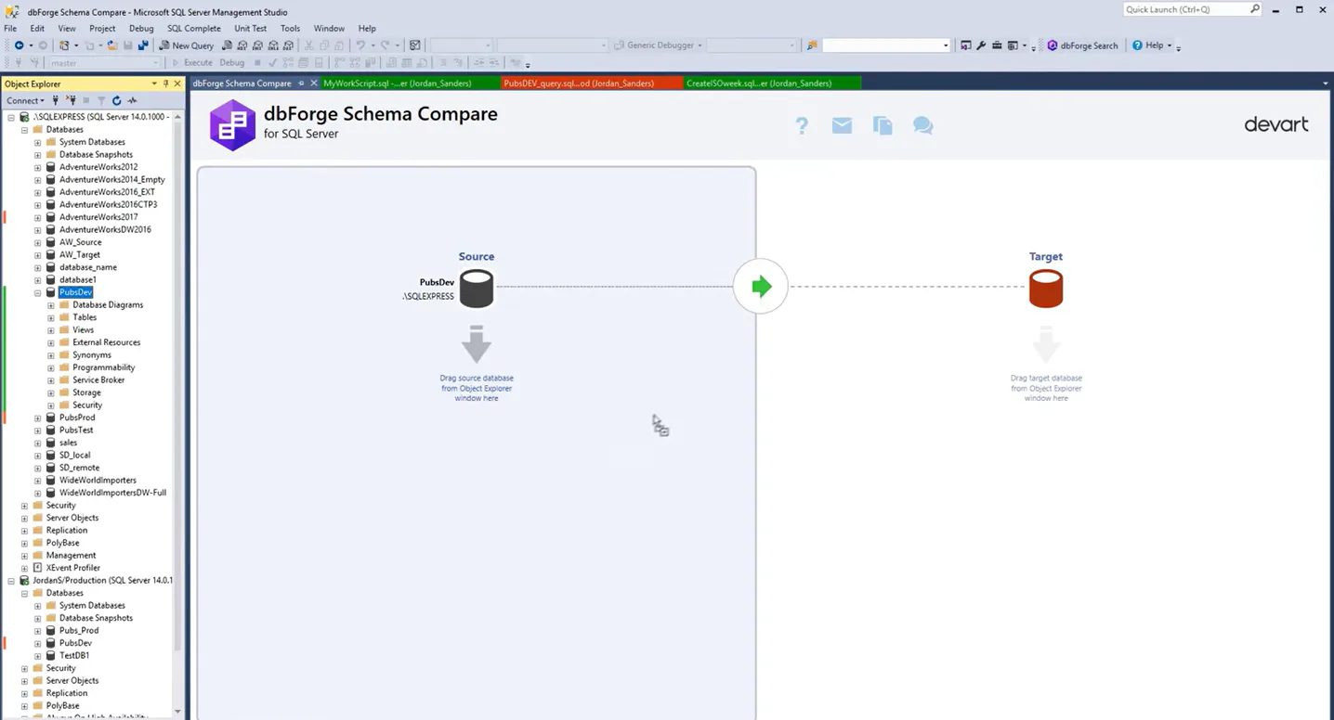Viewport: 1334px width, 720px height.
Task: Click the Execute button
Action: coord(193,63)
